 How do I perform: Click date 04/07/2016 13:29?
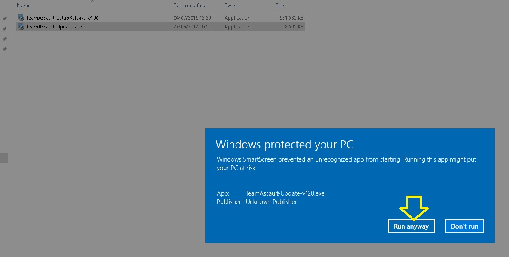pos(192,17)
